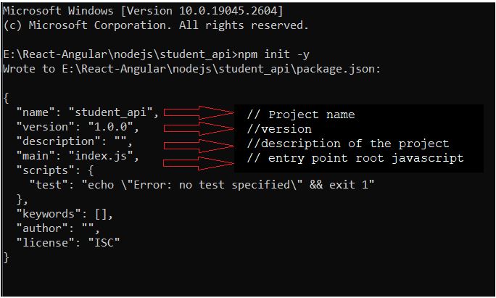This screenshot has height=298, width=496.
Task: Select the "//description of the project" annotation
Action: (348, 144)
